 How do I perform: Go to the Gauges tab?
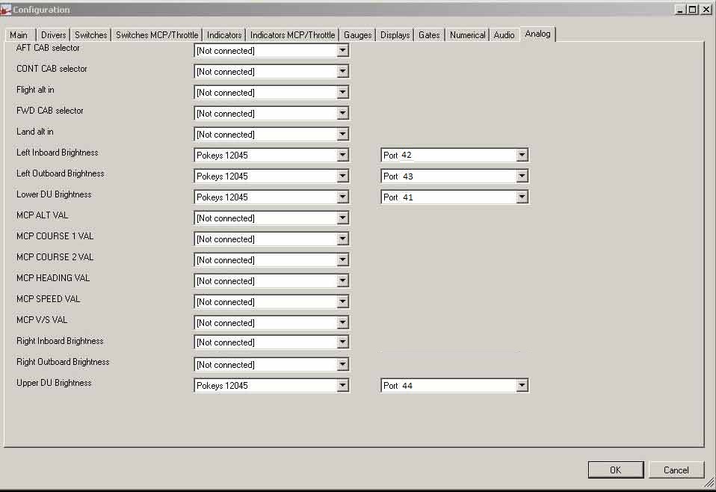tap(357, 35)
